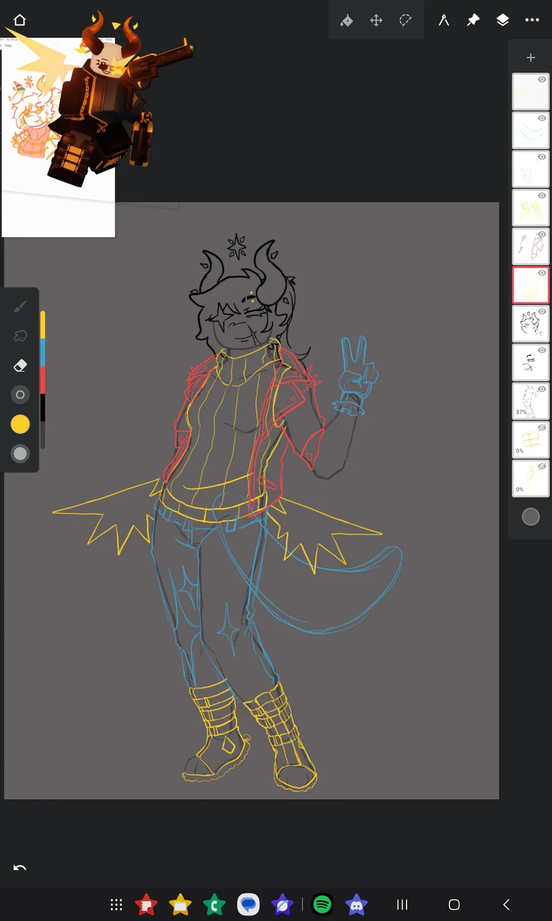Tap the pin icon in top toolbar
The height and width of the screenshot is (921, 552).
[473, 20]
